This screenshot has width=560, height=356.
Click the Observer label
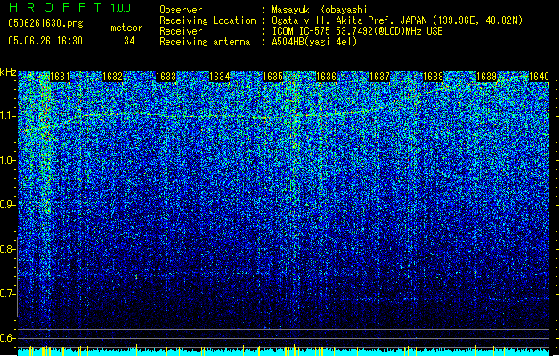181,10
